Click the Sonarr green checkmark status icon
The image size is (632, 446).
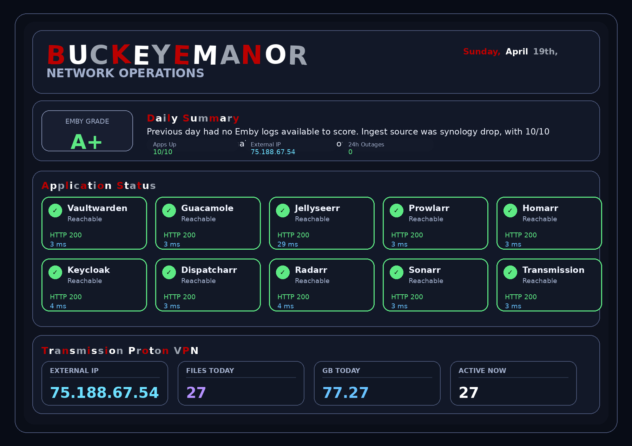[396, 273]
